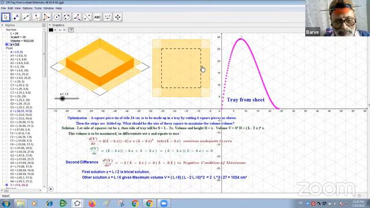
Task: Close the Algebra panel
Action: coord(44,25)
